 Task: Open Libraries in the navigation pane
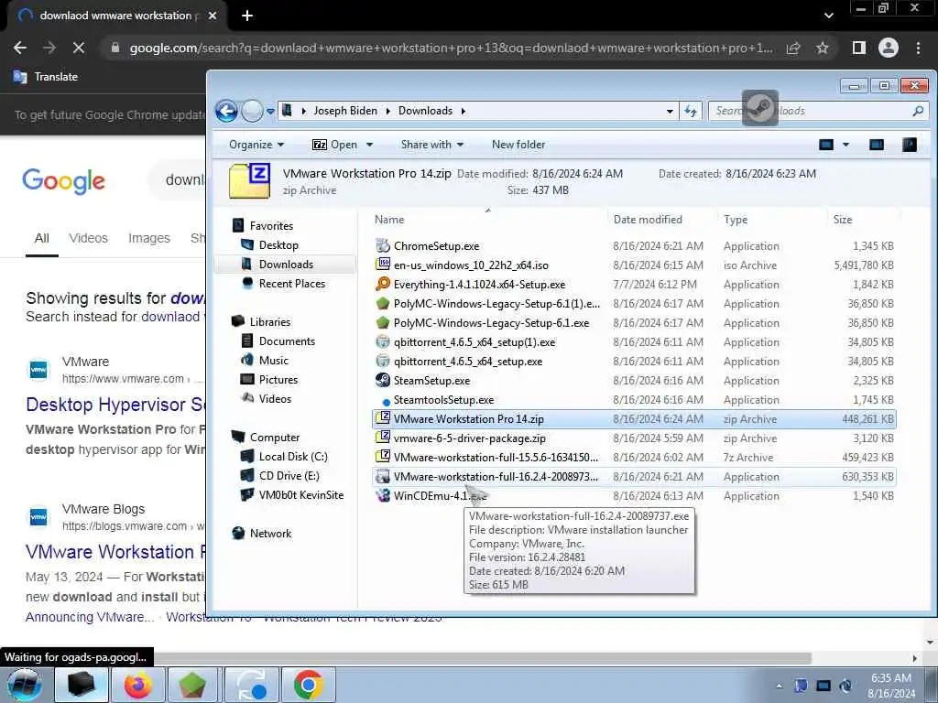(x=270, y=321)
